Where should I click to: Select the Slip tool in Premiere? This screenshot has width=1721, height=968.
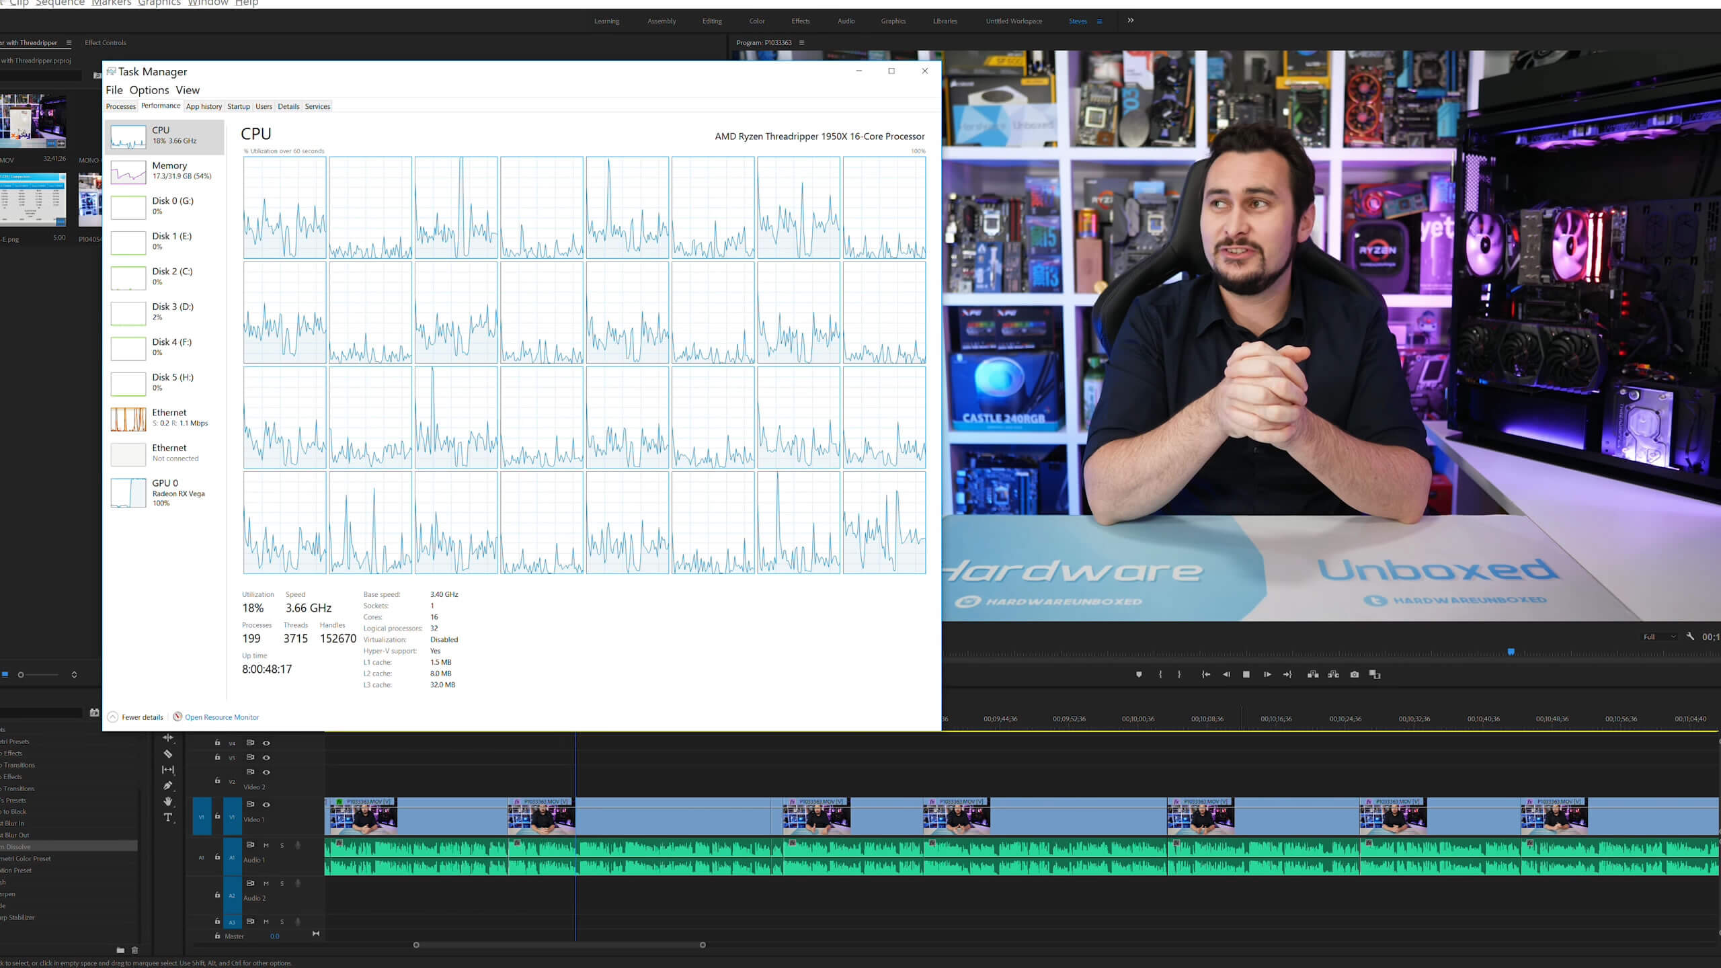coord(168,770)
